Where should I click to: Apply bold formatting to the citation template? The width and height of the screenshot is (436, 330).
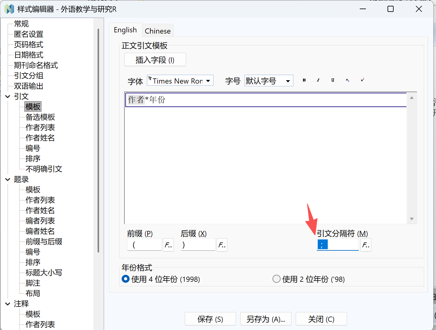[x=304, y=80]
